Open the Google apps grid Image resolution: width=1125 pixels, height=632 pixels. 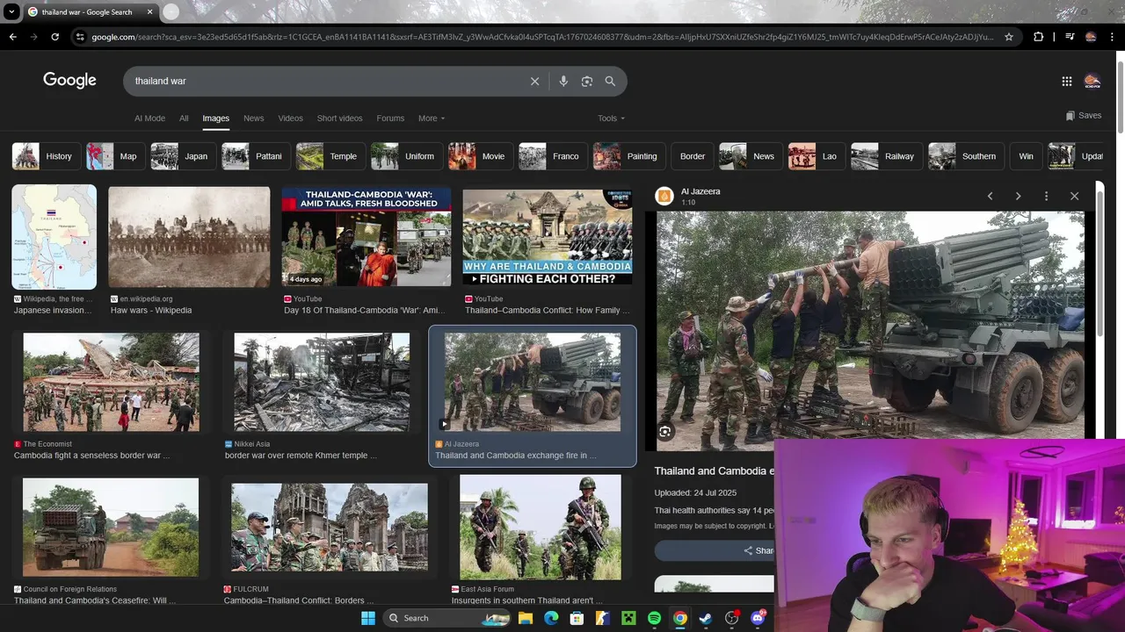(x=1067, y=81)
